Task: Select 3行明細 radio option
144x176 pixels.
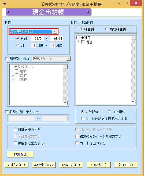Action: (x=109, y=112)
